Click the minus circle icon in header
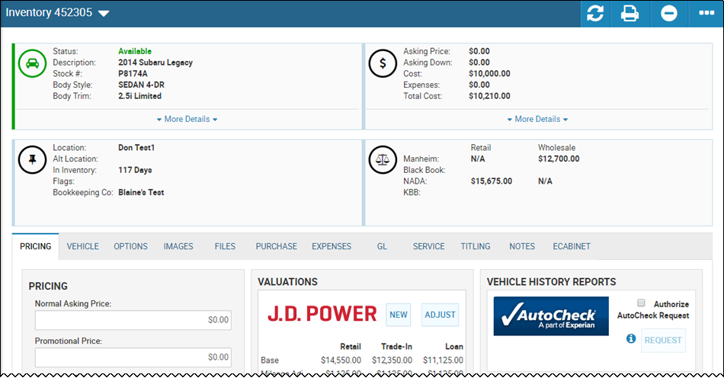Viewport: 724px width, 378px height. coord(668,14)
